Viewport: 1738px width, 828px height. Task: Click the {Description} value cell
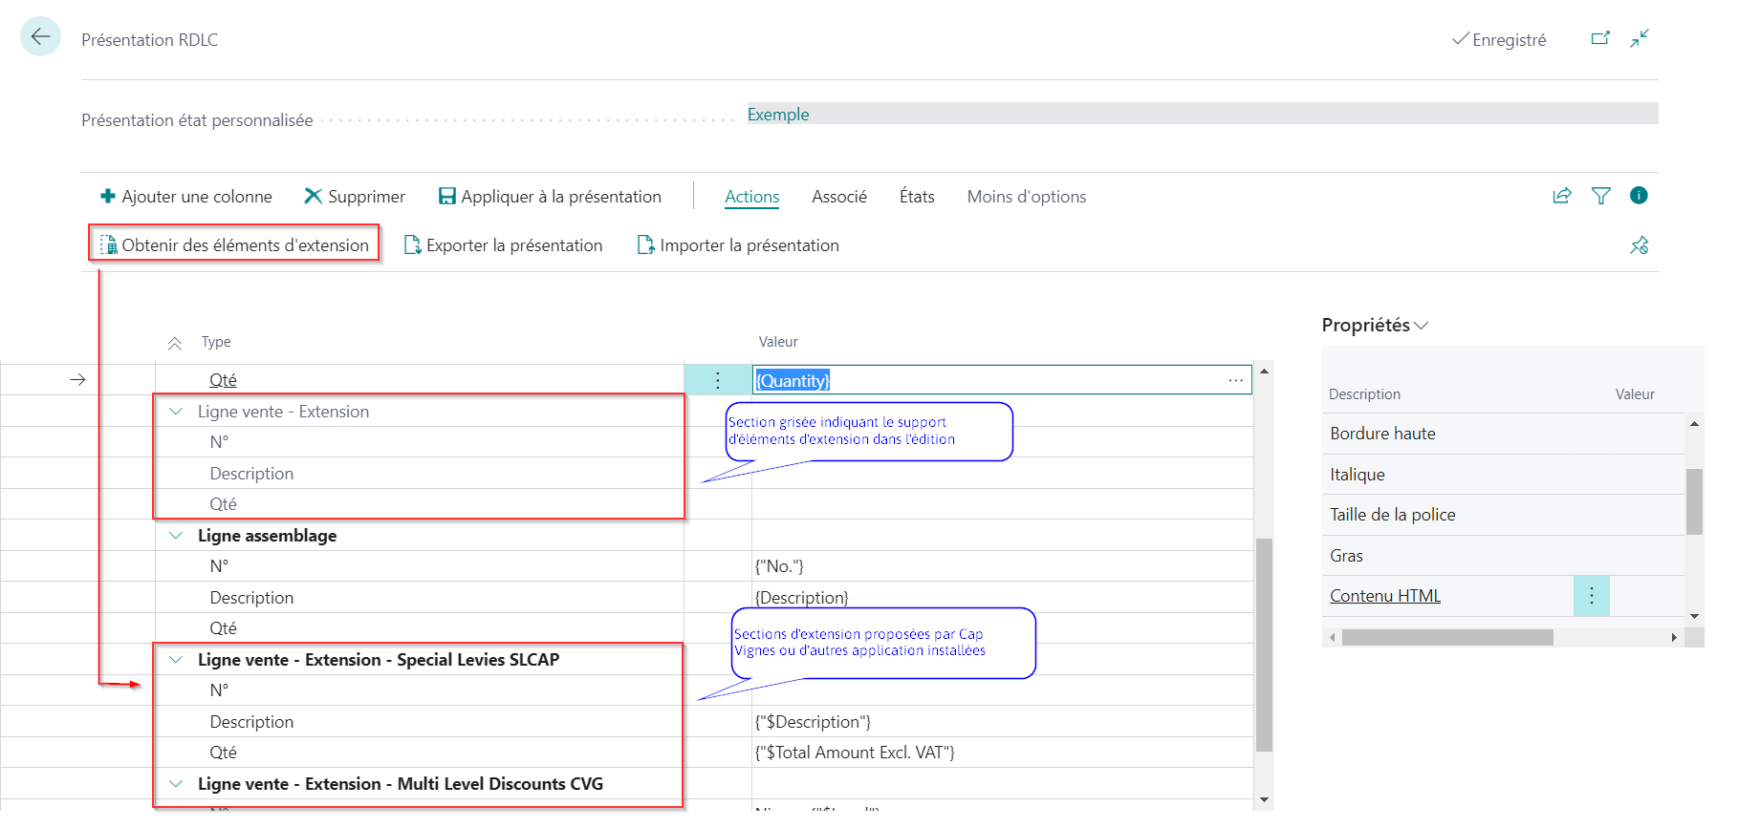pyautogui.click(x=1002, y=598)
